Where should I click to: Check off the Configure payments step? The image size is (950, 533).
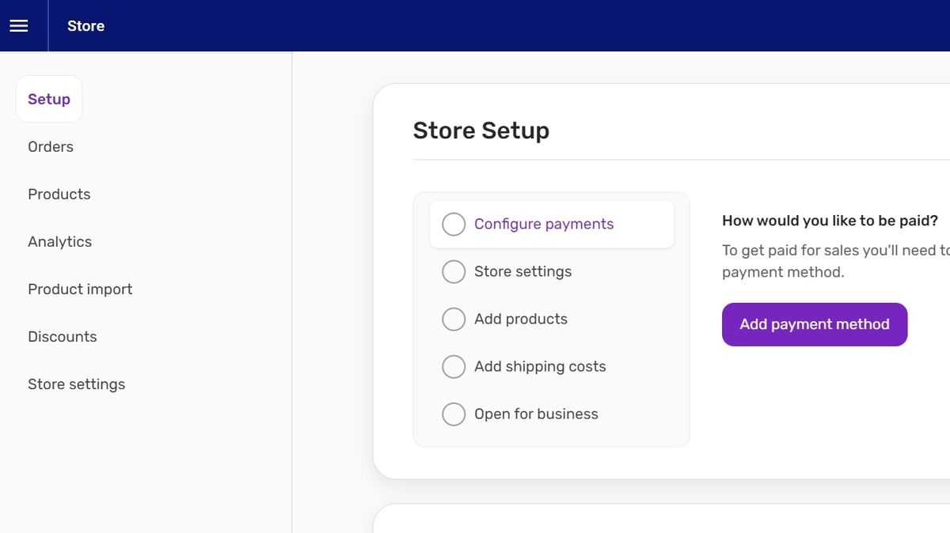pos(454,224)
